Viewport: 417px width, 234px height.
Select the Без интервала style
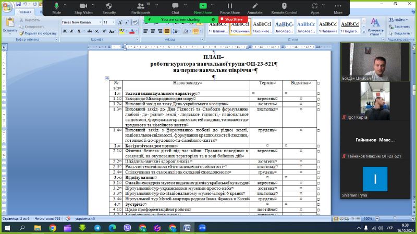pos(262,27)
